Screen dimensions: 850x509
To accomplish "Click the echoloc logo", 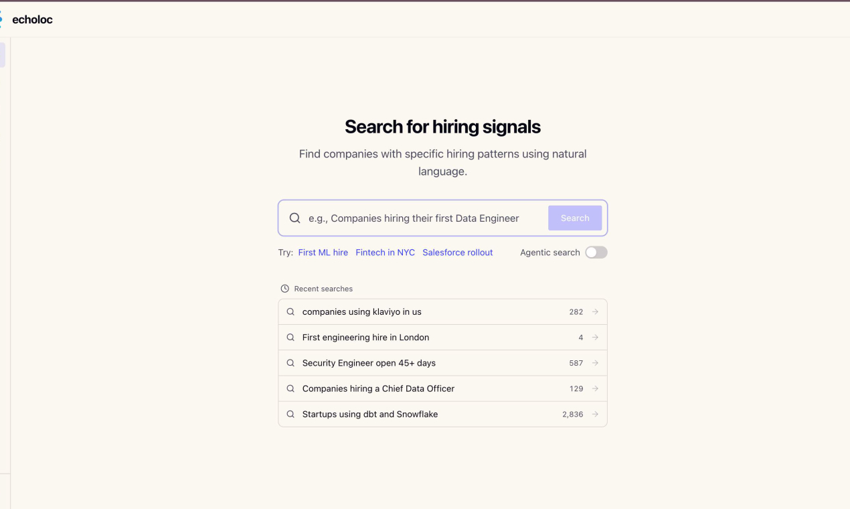I will [x=31, y=19].
